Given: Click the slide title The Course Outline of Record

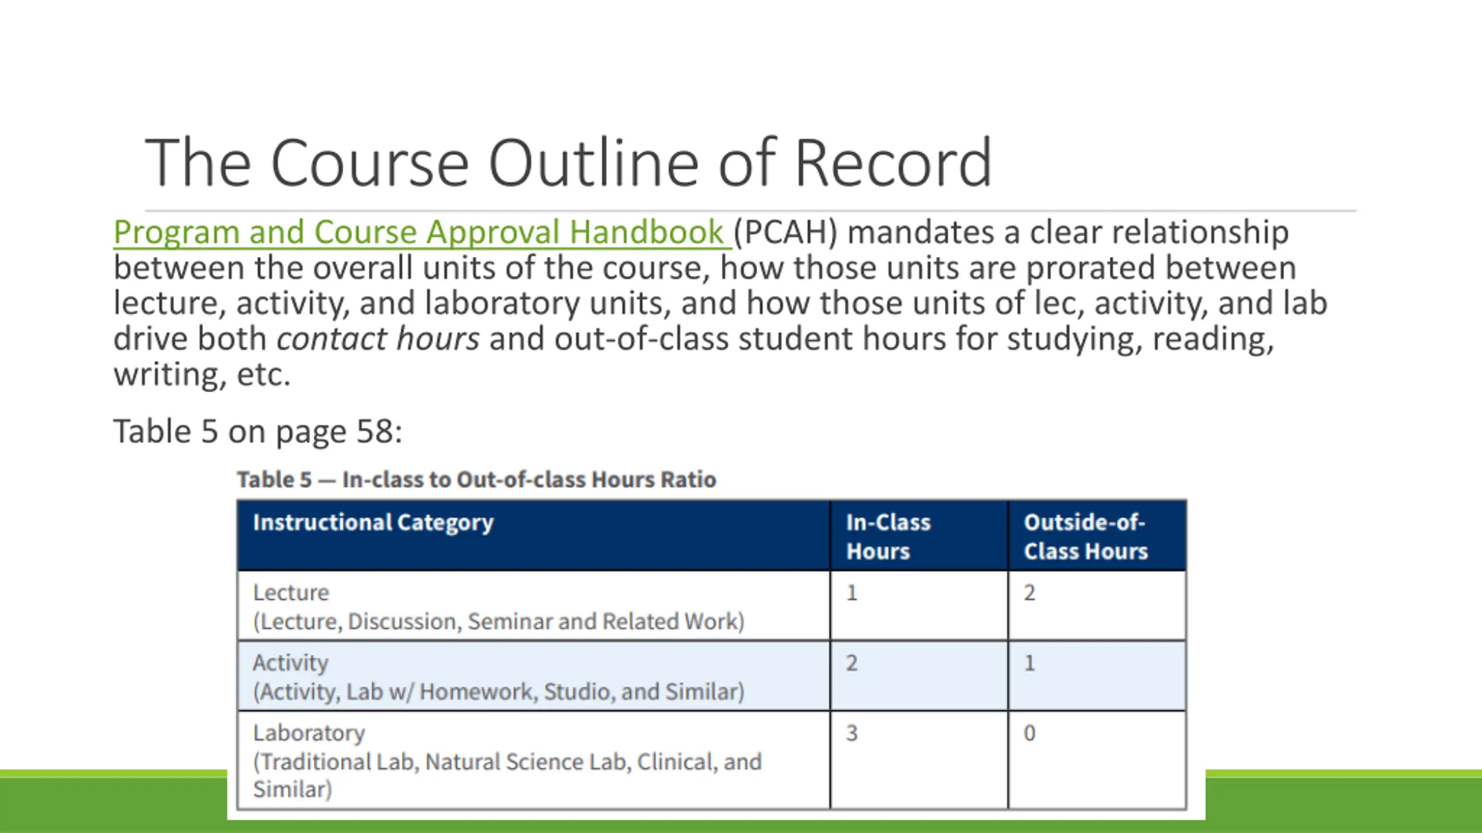Looking at the screenshot, I should coord(568,163).
